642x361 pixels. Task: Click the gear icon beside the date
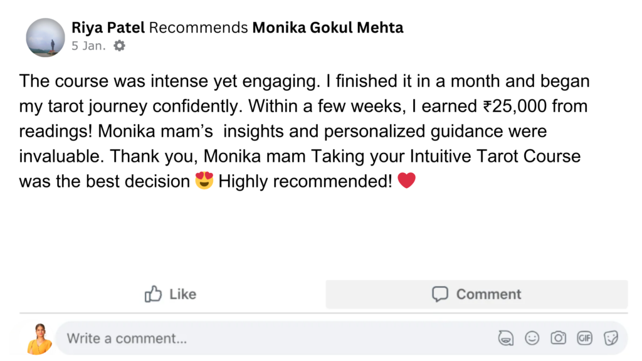click(x=119, y=46)
